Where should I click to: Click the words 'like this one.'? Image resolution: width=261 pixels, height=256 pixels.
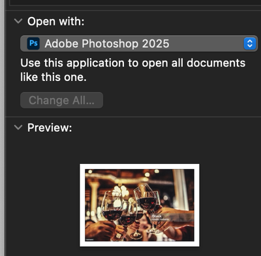54,77
